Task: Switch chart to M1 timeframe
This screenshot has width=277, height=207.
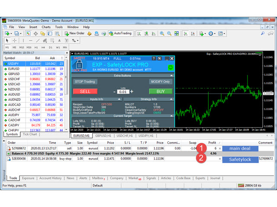Action: (7, 47)
